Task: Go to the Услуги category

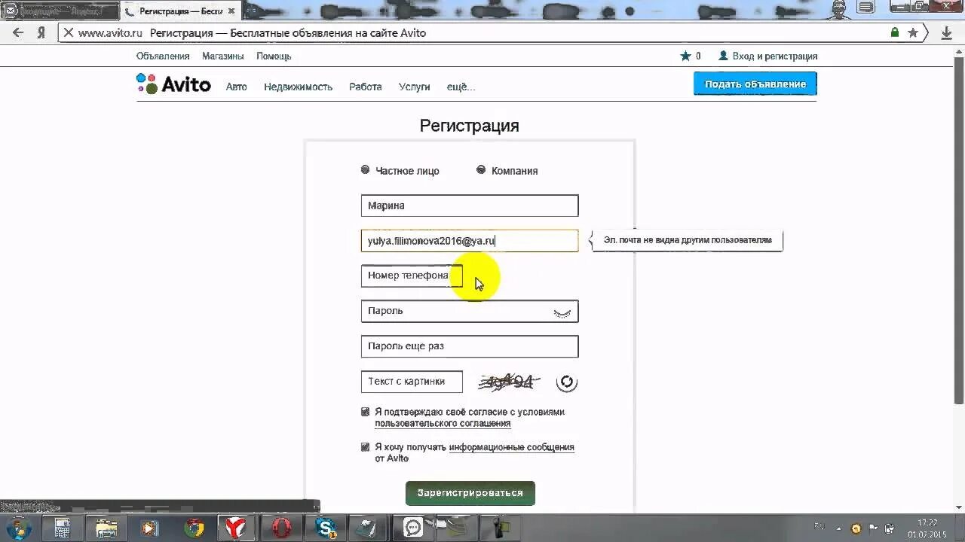Action: 415,87
